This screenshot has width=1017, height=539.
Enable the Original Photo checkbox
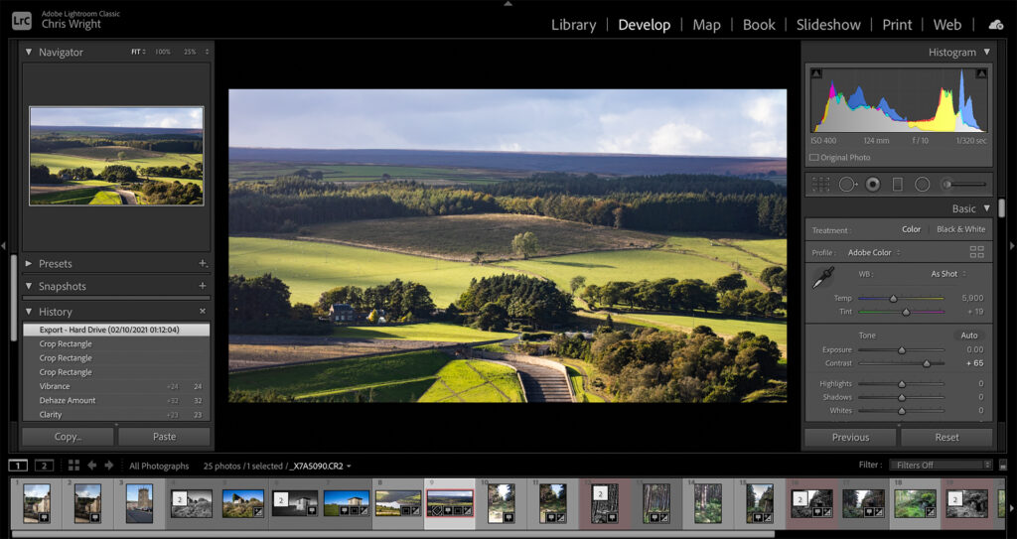pos(814,157)
